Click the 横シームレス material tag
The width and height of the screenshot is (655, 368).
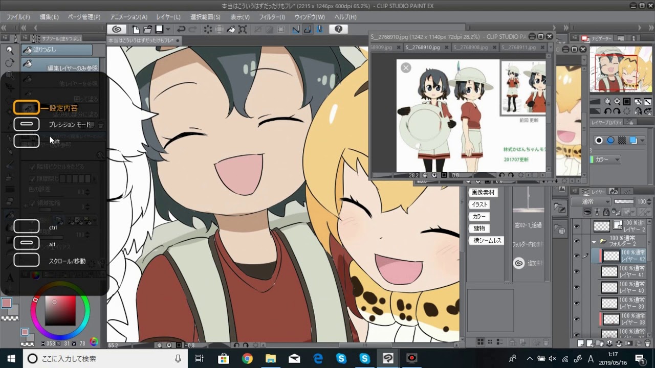tap(487, 240)
